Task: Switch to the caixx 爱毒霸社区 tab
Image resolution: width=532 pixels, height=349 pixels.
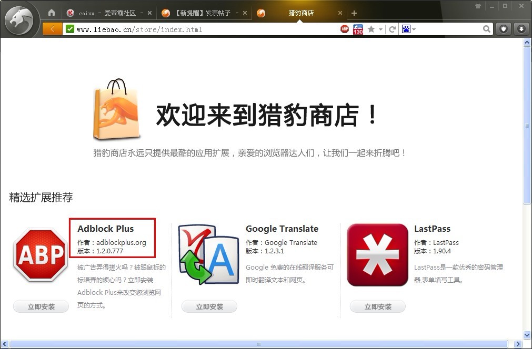Action: tap(107, 13)
